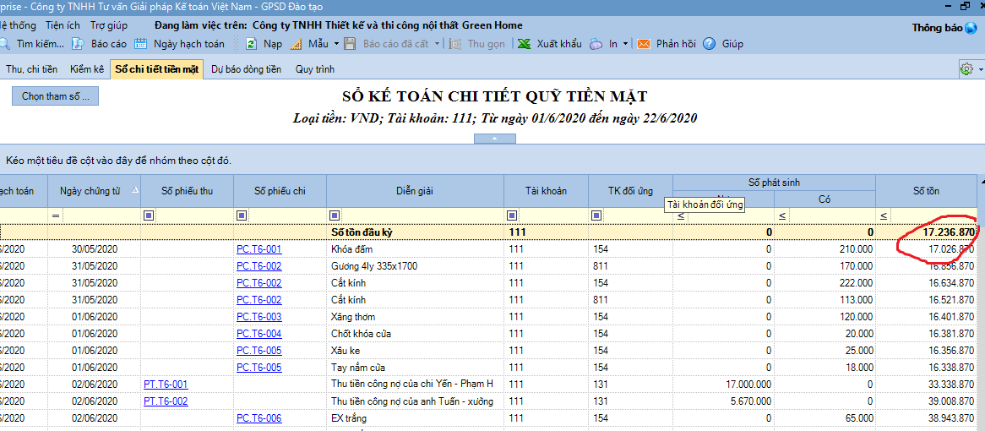Toggle filter operator in Diễn giải column
Screen dimensions: 985x431
(335, 215)
